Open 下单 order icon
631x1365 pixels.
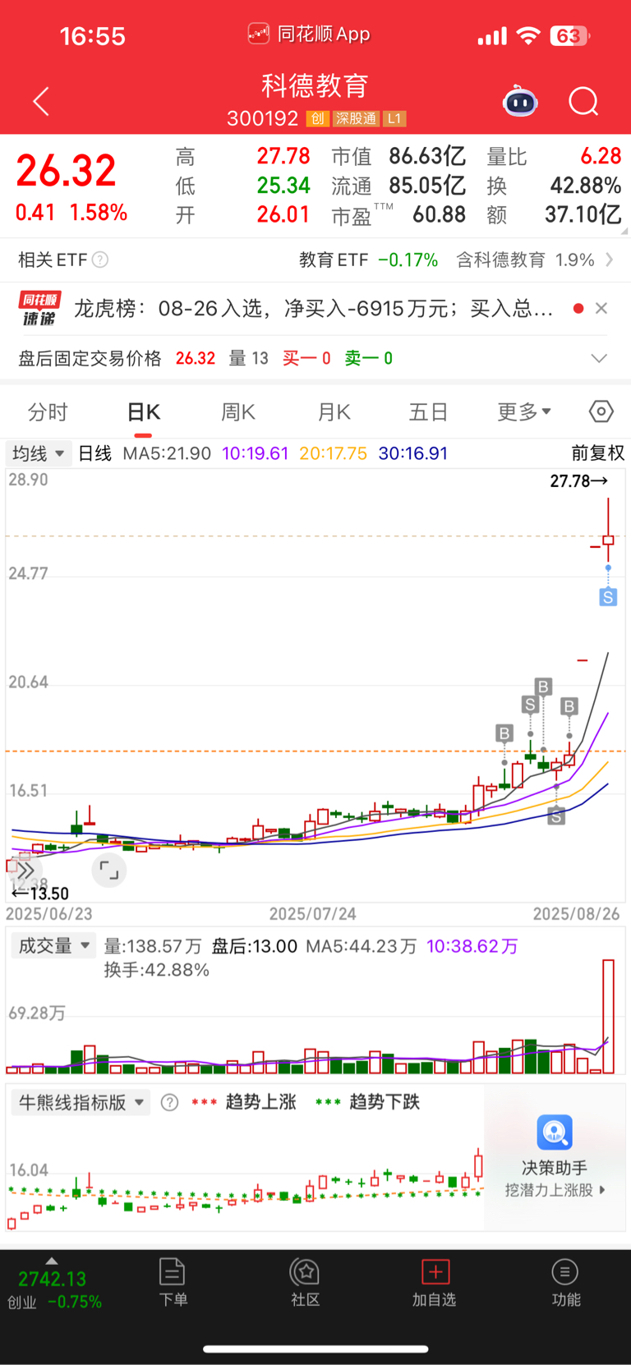173,1272
